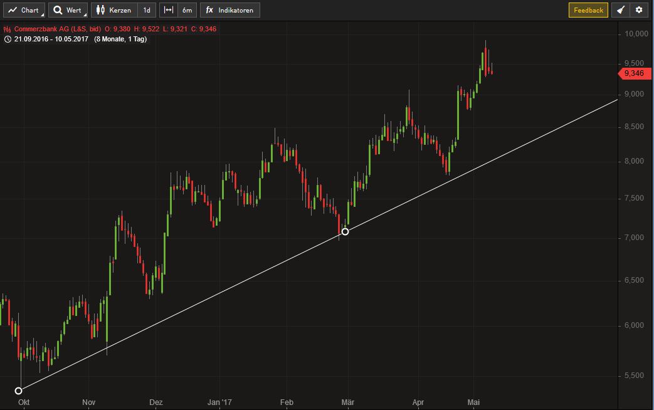
Task: Click the time range icon next to 6m
Action: pos(167,10)
